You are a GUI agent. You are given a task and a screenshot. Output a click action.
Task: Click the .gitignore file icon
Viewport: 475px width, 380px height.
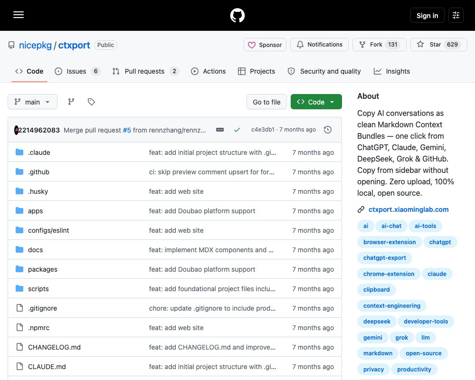coord(19,308)
